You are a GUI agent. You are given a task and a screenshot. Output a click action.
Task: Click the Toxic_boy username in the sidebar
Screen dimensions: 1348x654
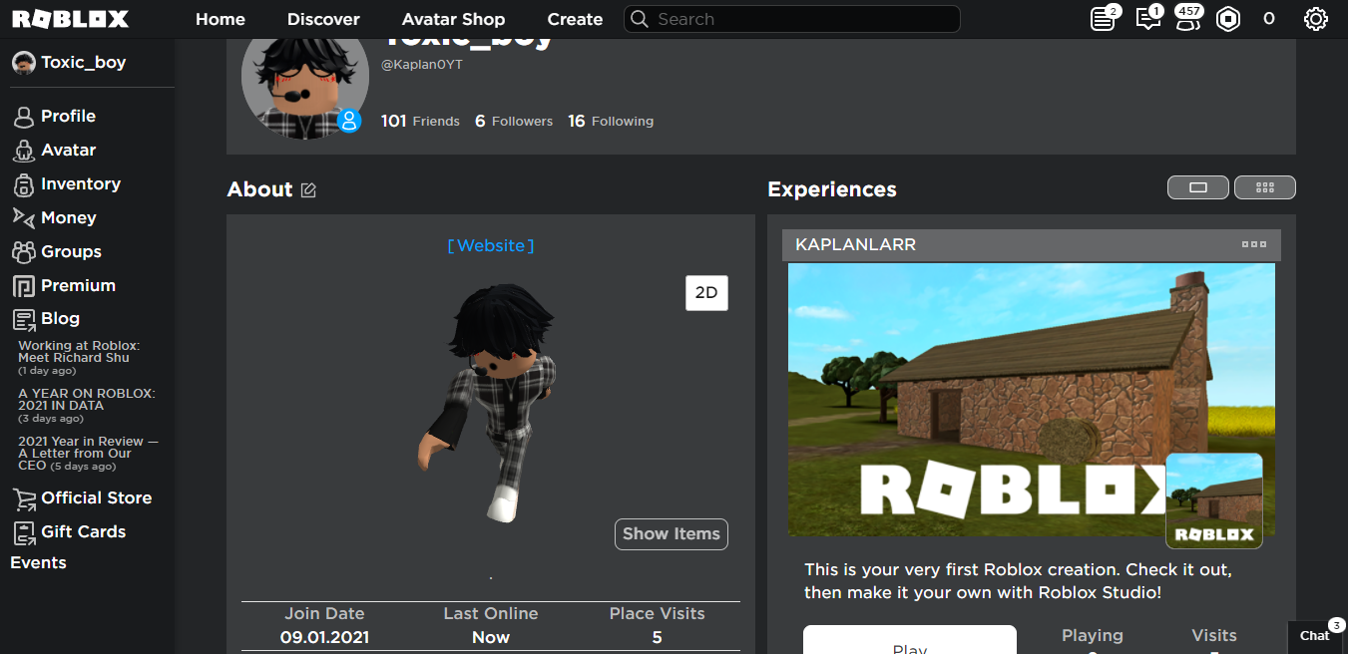click(x=83, y=63)
